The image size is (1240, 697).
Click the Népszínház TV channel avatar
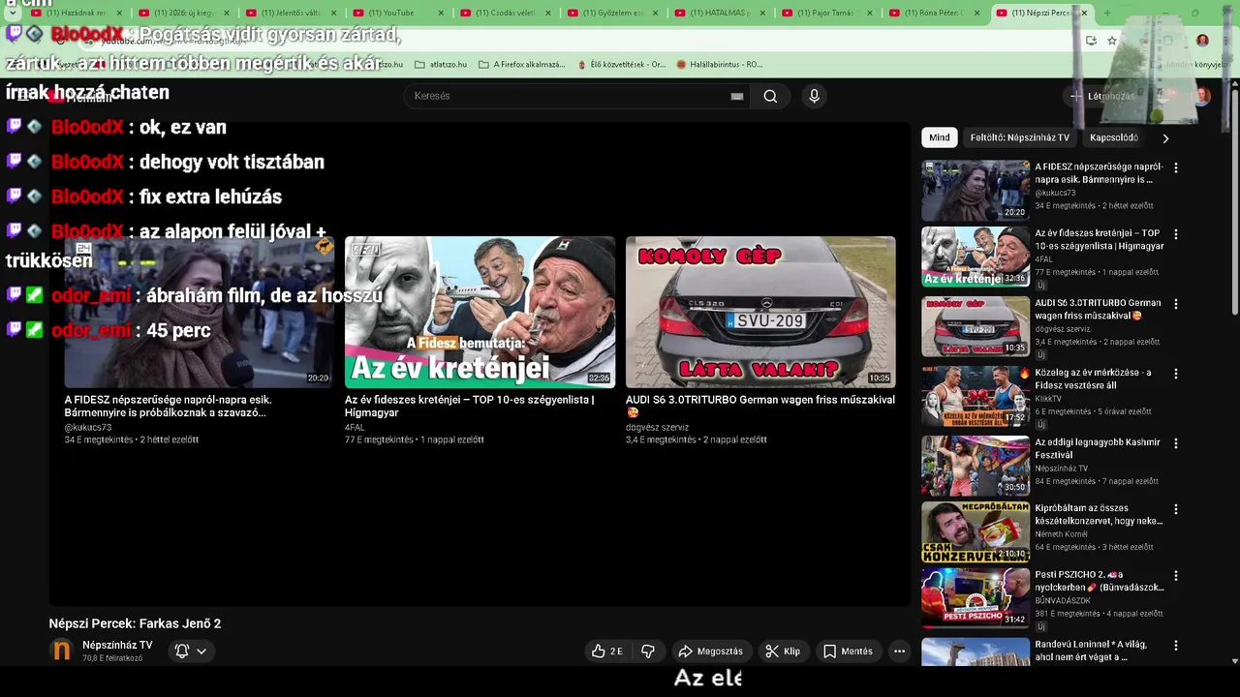click(x=62, y=651)
